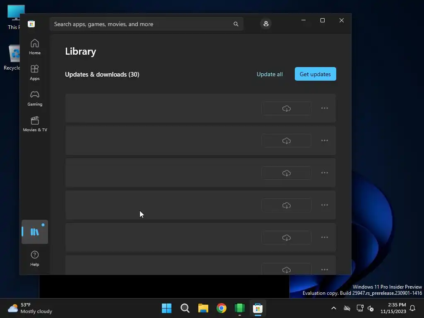Open more options for second app row

click(x=325, y=141)
